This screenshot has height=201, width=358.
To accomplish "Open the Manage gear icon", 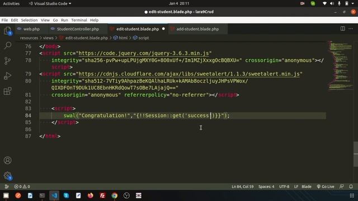I will click(7, 175).
